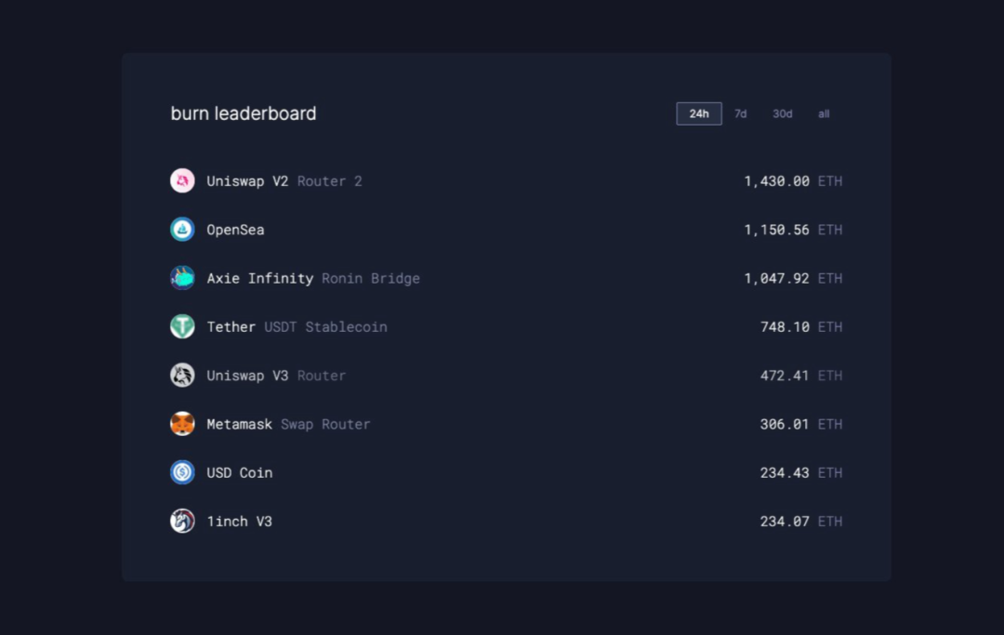This screenshot has height=635, width=1004.
Task: Open the 1inch V3 name label
Action: click(x=240, y=522)
